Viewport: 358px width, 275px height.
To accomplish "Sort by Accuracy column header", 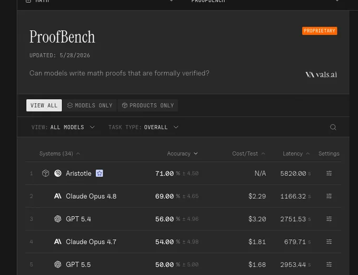I will point(182,154).
